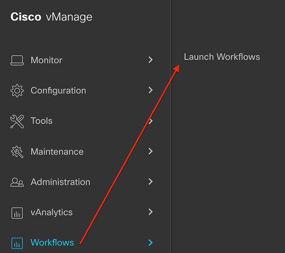Select the Maintenance menu label
The height and width of the screenshot is (253, 285).
[57, 151]
